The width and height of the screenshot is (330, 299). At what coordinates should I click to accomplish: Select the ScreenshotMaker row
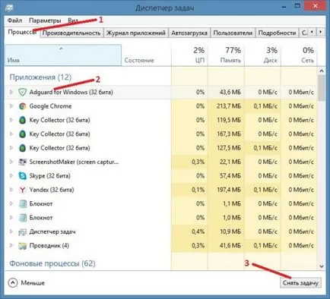point(160,162)
